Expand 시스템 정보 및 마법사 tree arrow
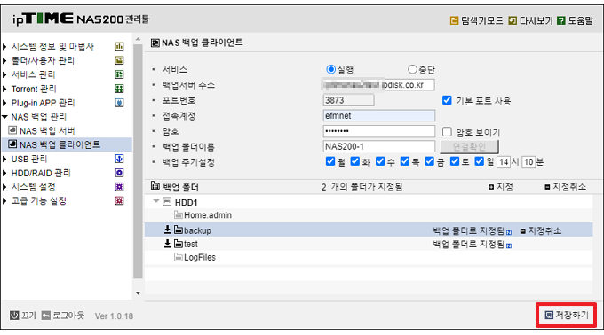This screenshot has width=604, height=335. pos(4,46)
